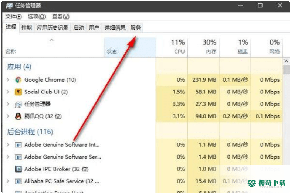This screenshot has width=291, height=194.
Task: Open the 文件(F) menu
Action: point(13,17)
